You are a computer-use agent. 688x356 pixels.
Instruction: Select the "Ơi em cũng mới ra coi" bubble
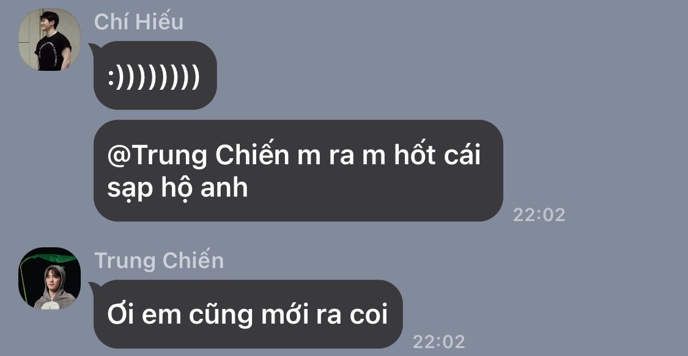[x=248, y=314]
